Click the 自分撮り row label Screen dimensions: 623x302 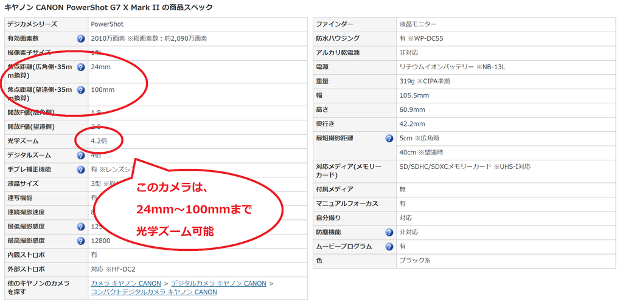click(328, 218)
